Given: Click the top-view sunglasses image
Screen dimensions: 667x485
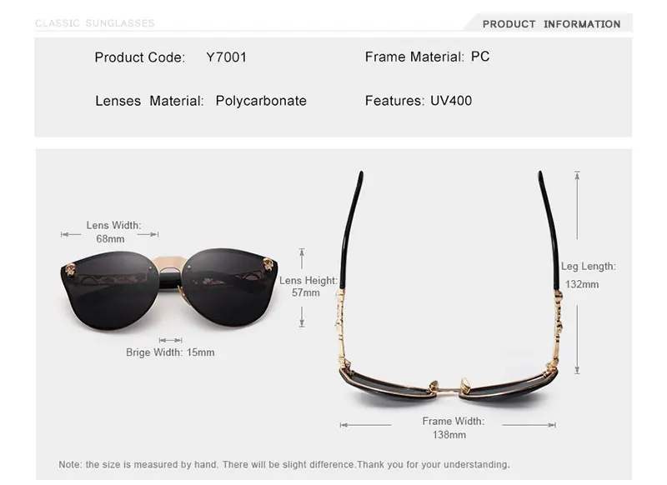Looking at the screenshot, I should [x=449, y=287].
